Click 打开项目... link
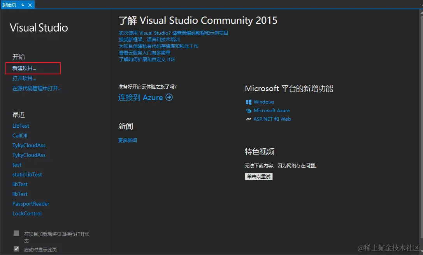 click(24, 78)
